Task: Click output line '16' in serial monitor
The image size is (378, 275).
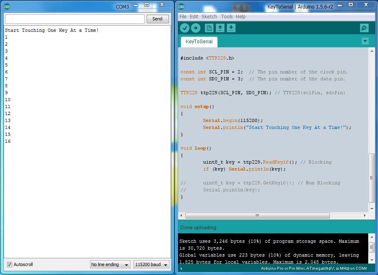Action: (x=8, y=141)
